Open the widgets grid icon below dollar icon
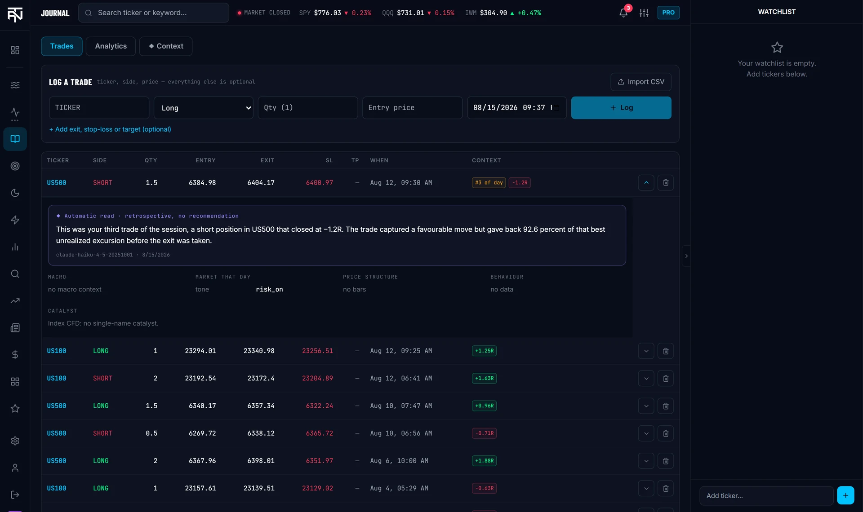Image resolution: width=863 pixels, height=512 pixels. (x=15, y=382)
